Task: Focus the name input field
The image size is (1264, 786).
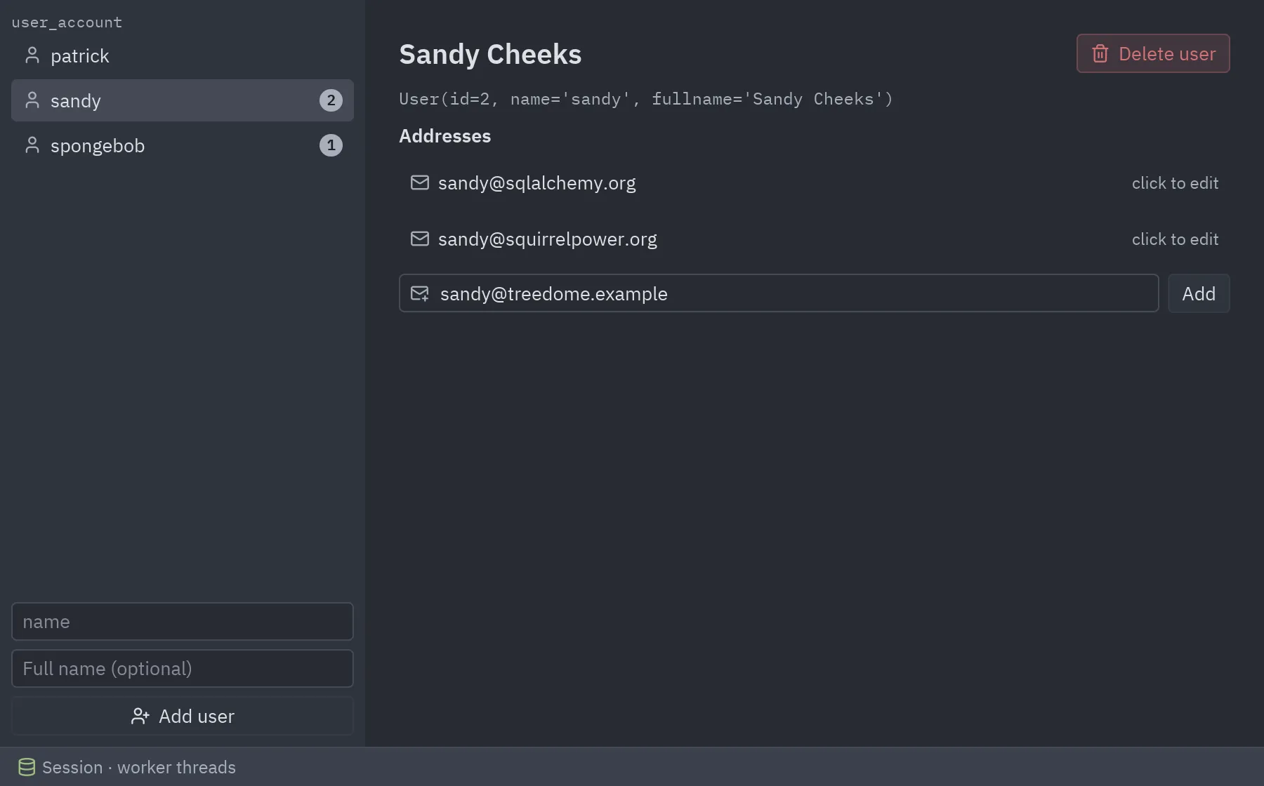Action: 182,621
